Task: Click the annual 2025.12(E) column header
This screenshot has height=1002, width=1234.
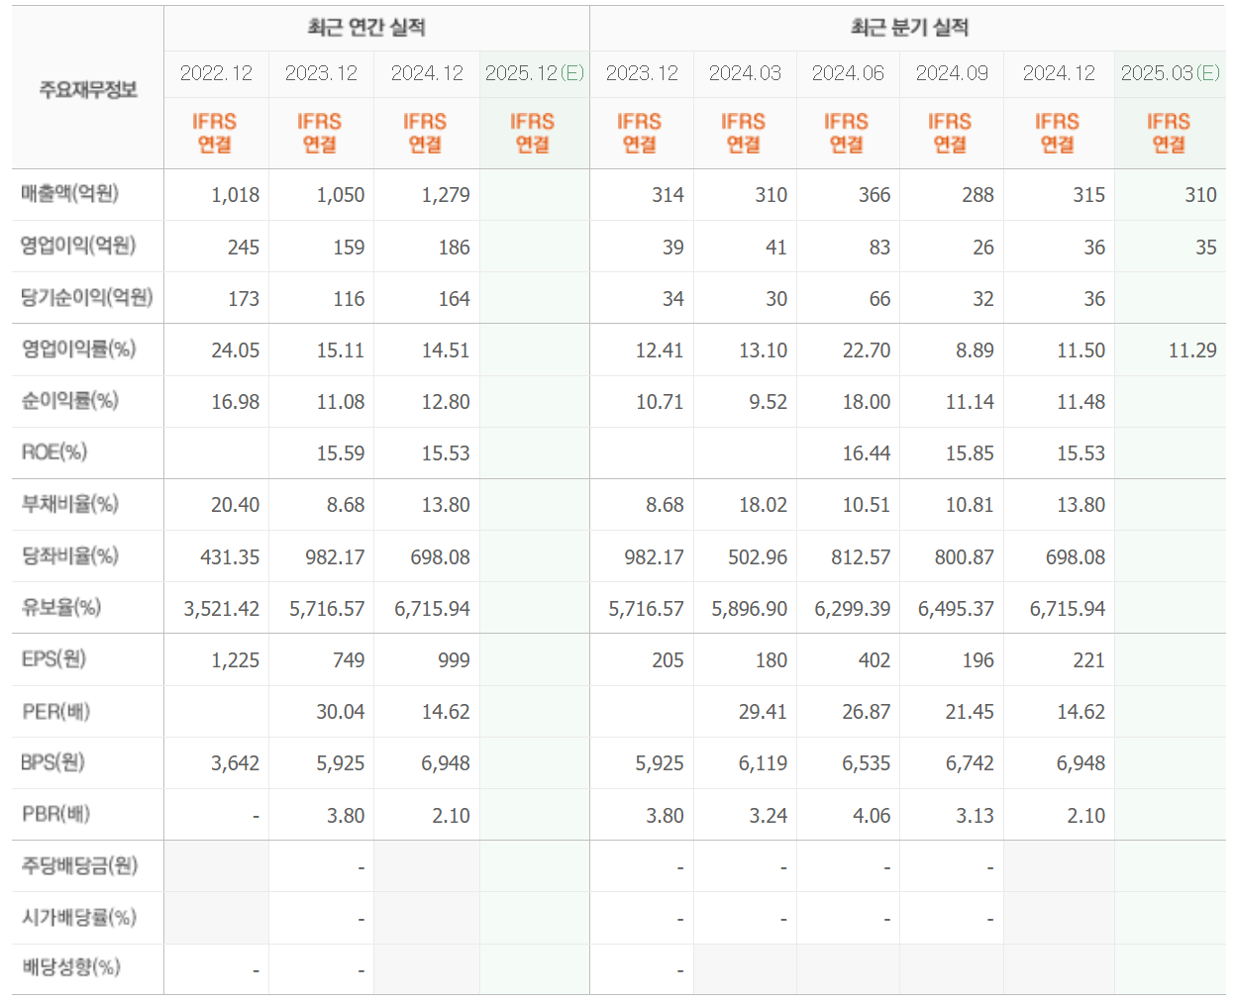Action: [x=535, y=73]
